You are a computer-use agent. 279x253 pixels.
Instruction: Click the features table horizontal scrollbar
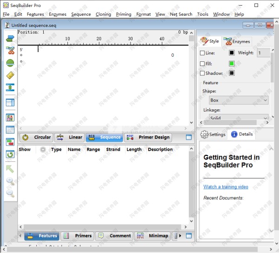point(103,227)
